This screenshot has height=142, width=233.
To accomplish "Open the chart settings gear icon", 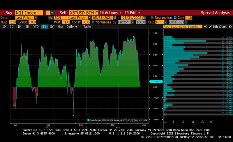I will click(230, 26).
